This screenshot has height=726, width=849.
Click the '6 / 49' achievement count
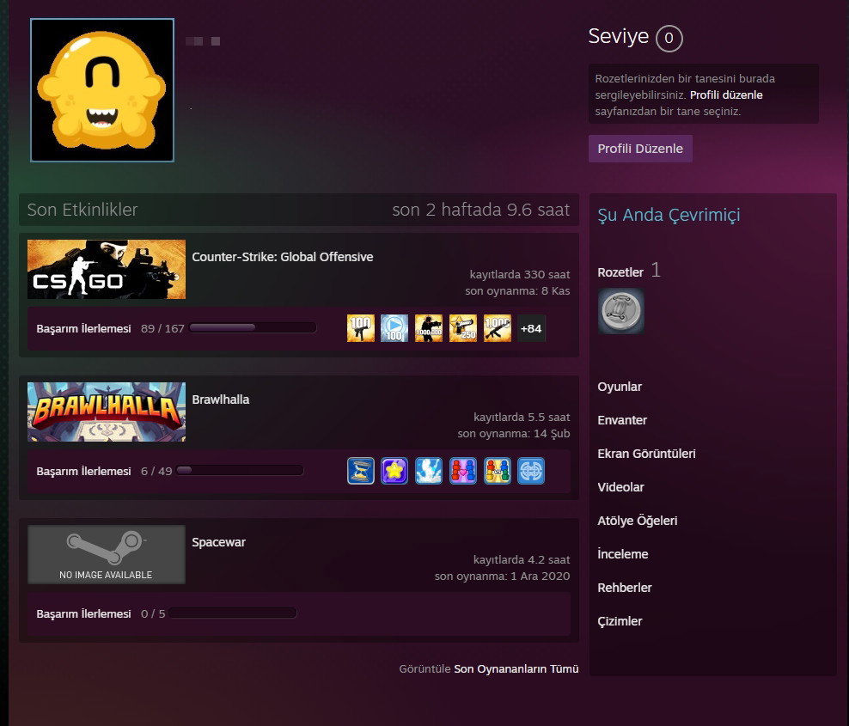point(156,471)
